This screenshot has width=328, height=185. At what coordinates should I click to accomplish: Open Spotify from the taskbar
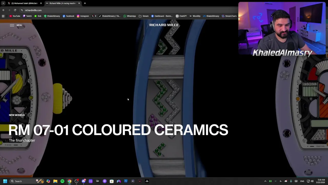pyautogui.click(x=62, y=181)
